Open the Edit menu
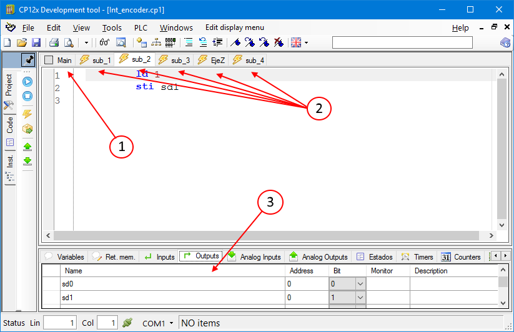The width and height of the screenshot is (514, 332). point(54,28)
